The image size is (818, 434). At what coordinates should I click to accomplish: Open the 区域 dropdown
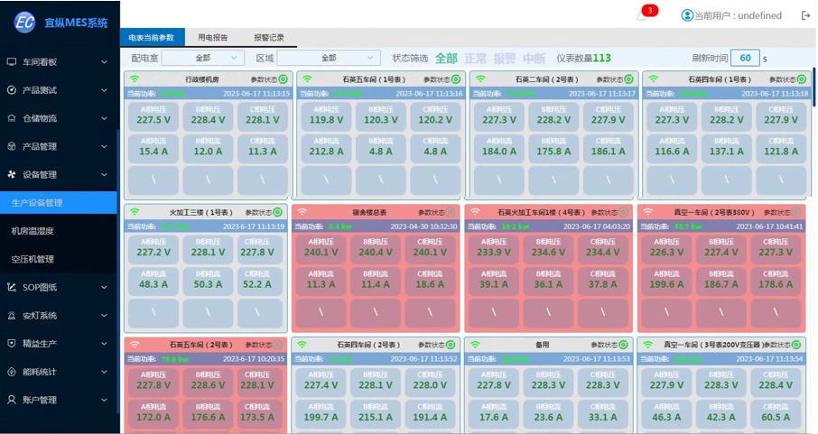coord(329,58)
